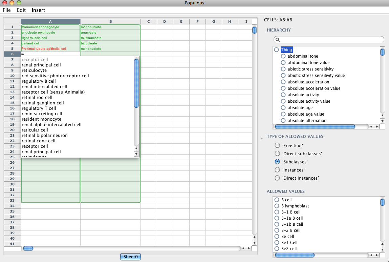This screenshot has width=389, height=262.
Task: Select the "Instances" radio button
Action: [x=277, y=170]
